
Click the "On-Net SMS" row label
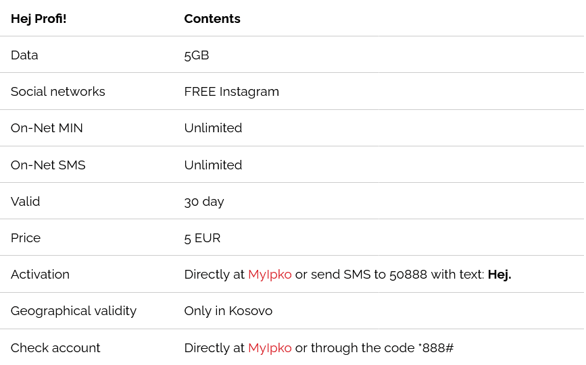[48, 165]
